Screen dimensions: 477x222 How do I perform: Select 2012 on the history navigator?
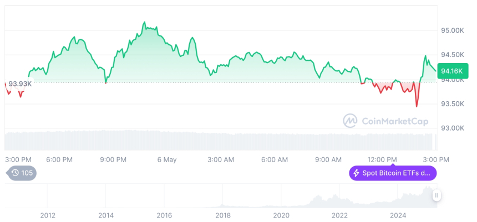[48, 215]
